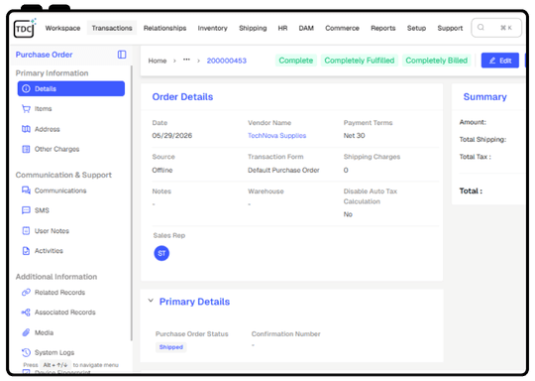535x381 pixels.
Task: Click the Associated Records icon
Action: pos(26,313)
